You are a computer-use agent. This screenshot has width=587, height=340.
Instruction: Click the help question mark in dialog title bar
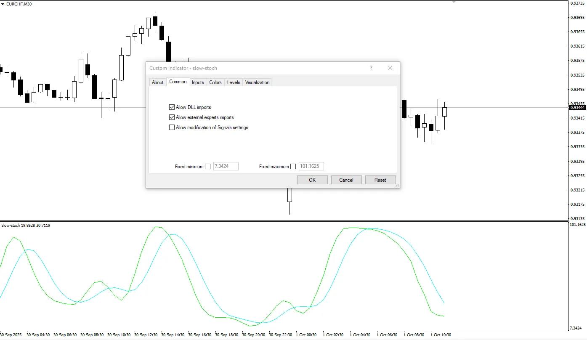(371, 68)
